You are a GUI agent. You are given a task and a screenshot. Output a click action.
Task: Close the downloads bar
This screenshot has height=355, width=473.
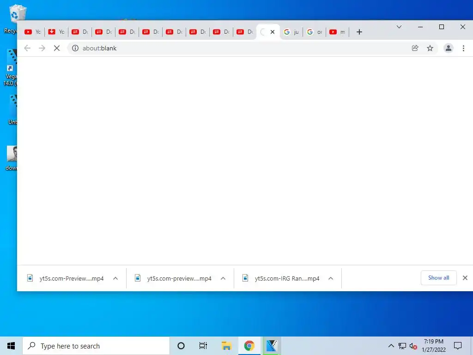coord(465,278)
